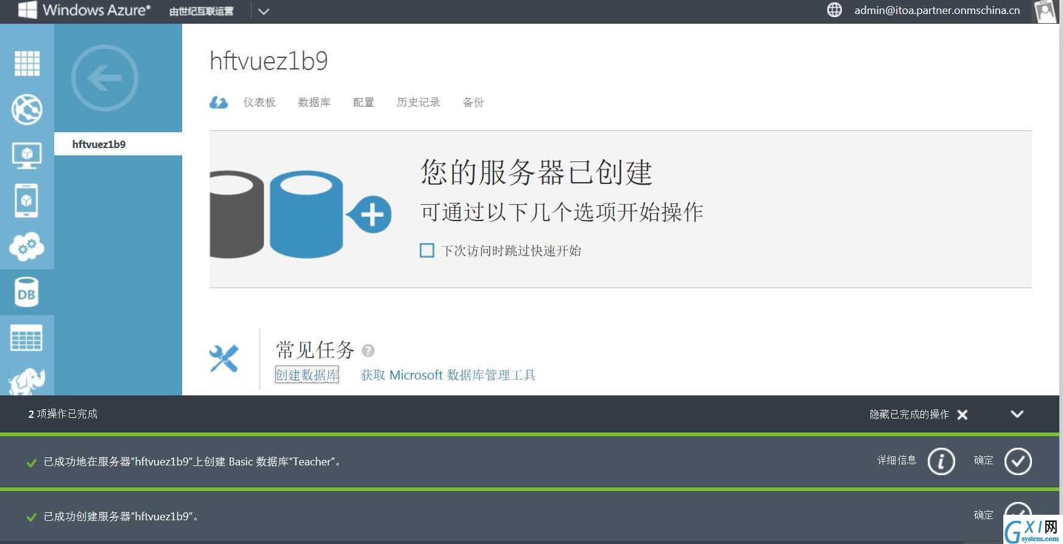Click 确定 label on server created notification
Image resolution: width=1063 pixels, height=544 pixels.
click(983, 515)
